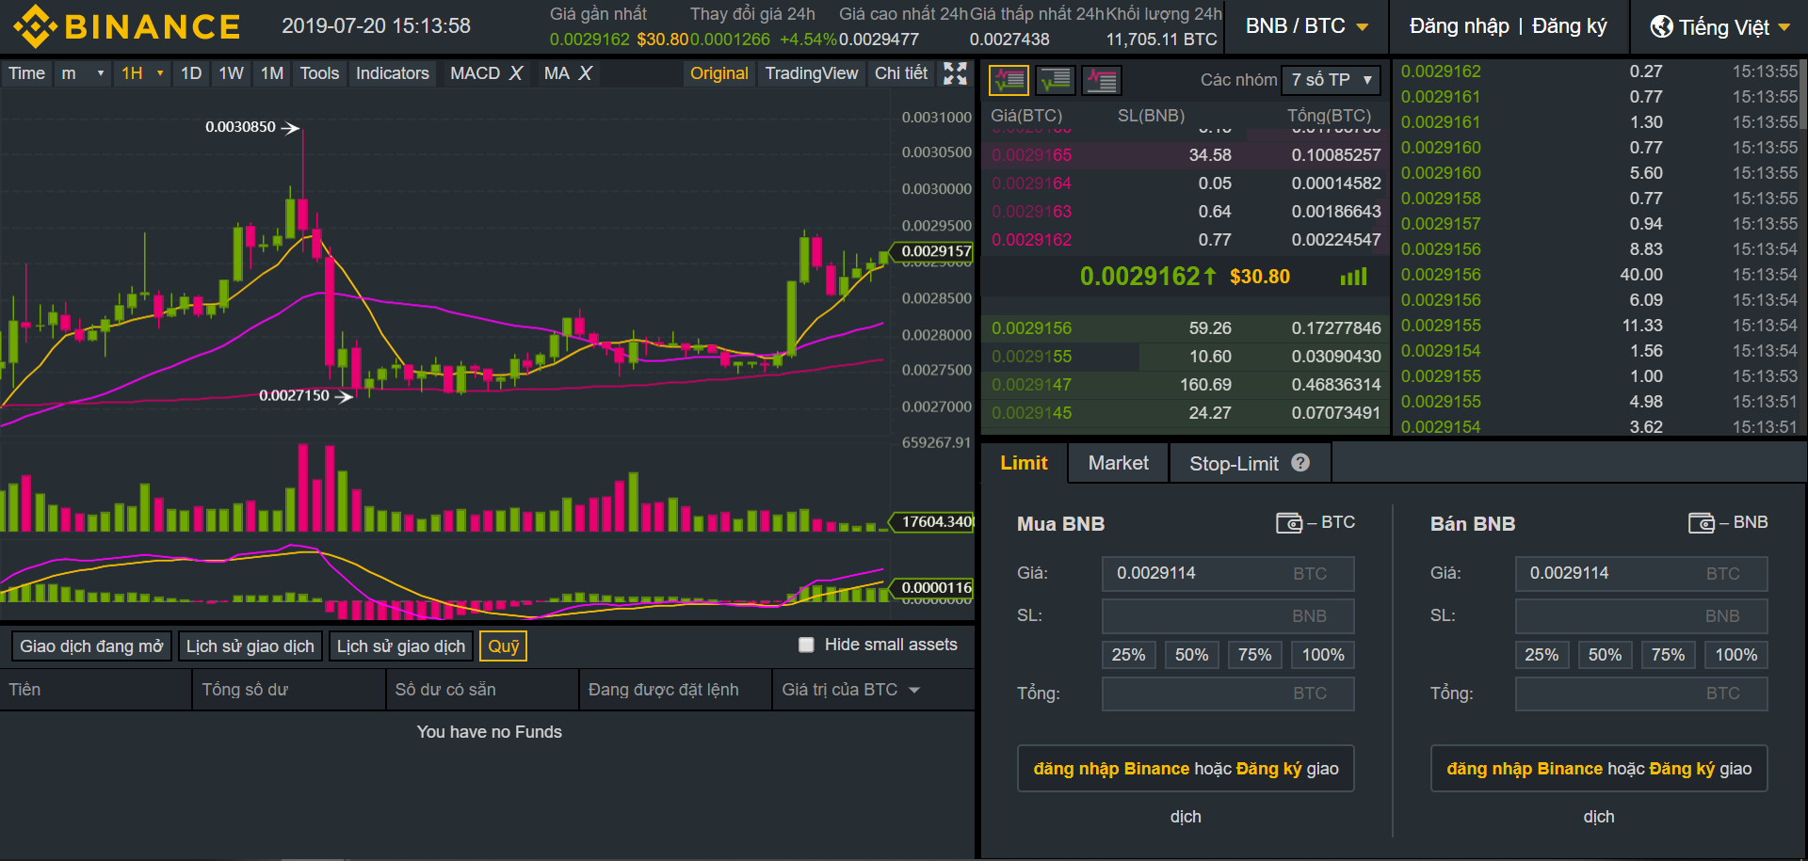The height and width of the screenshot is (861, 1808).
Task: Click the BNB wallet icon in Bán BNB
Action: (x=1701, y=523)
